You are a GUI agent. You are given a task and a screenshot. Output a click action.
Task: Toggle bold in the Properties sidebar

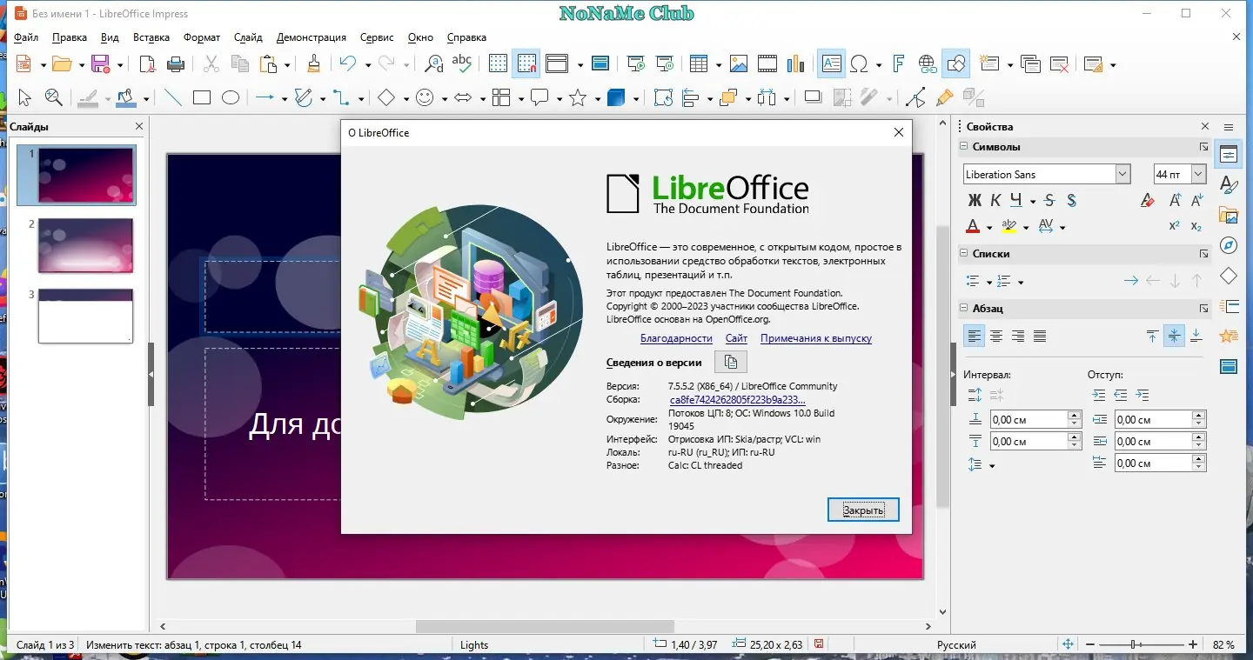975,201
